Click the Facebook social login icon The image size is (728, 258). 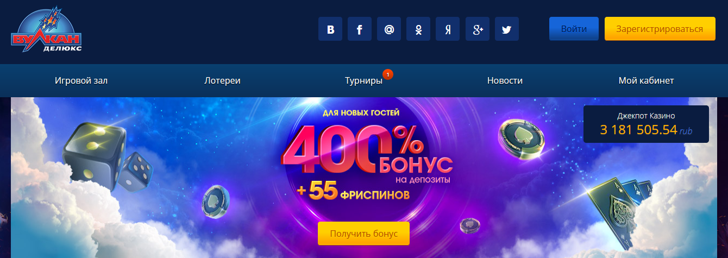[360, 29]
